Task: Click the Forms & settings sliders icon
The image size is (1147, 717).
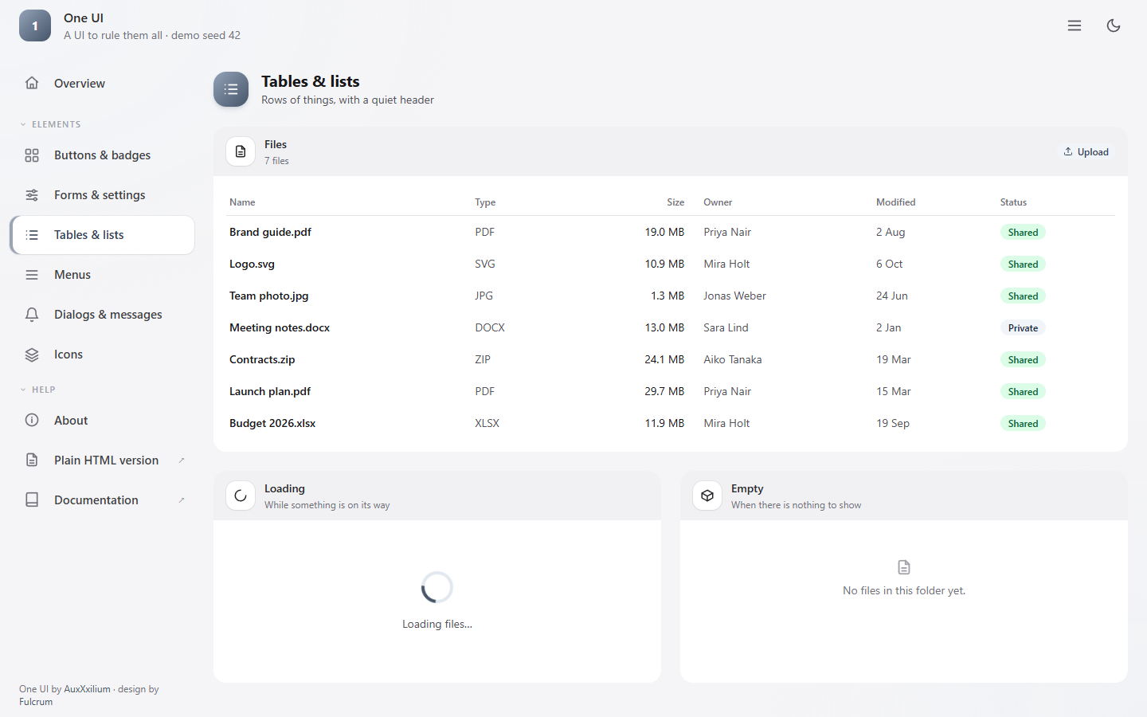Action: pos(32,195)
